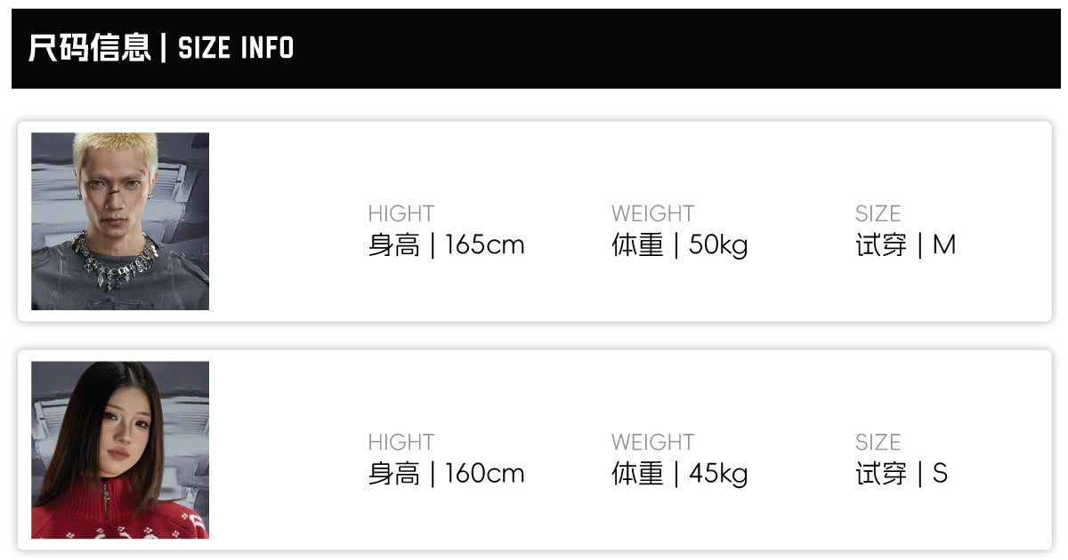Screen dimensions: 1068x560
Task: Click the first card's HIGHT label
Action: coord(401,213)
